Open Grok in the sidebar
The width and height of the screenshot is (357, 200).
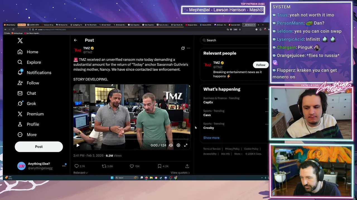click(27, 103)
